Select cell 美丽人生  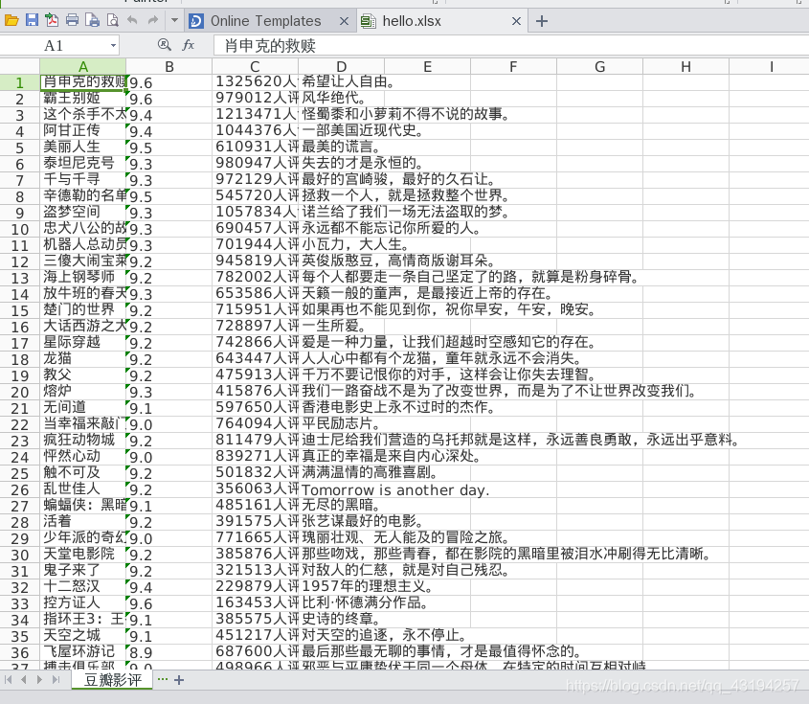click(83, 148)
